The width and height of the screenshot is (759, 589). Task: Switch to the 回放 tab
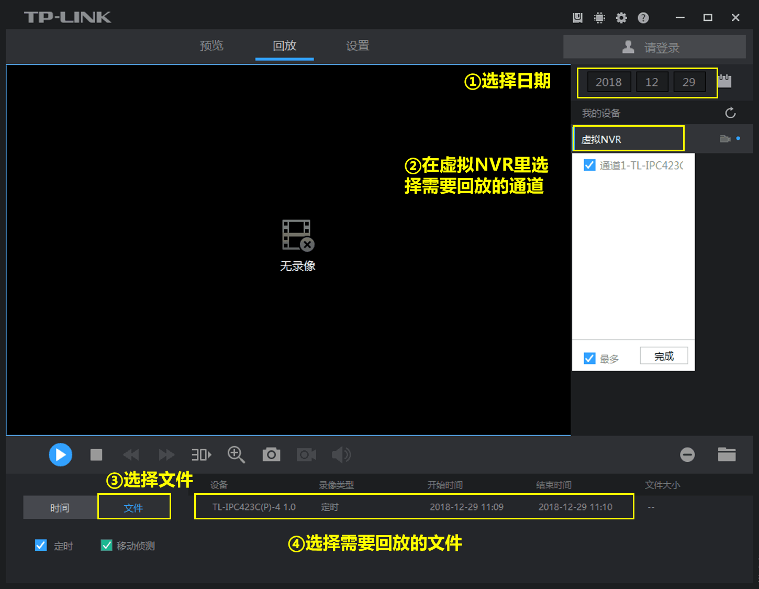click(285, 46)
